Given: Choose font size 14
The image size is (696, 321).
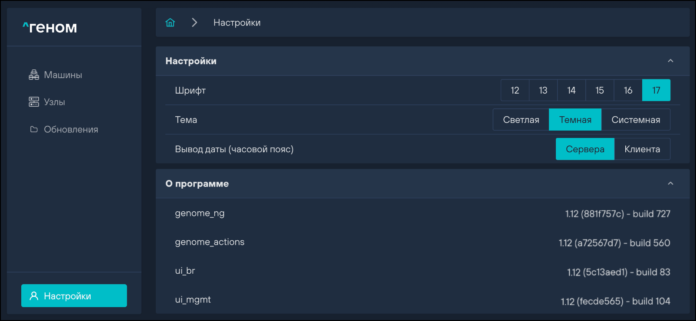Looking at the screenshot, I should click(571, 90).
